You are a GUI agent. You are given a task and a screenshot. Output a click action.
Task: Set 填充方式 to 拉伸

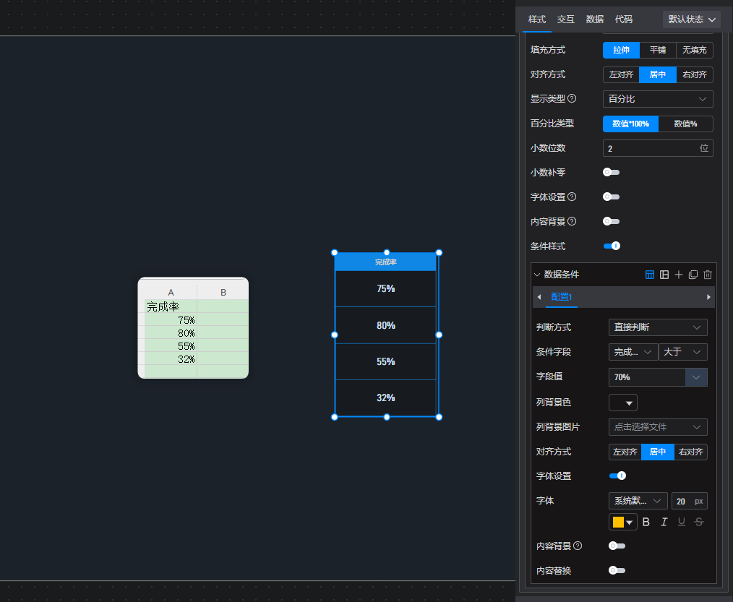coord(621,50)
